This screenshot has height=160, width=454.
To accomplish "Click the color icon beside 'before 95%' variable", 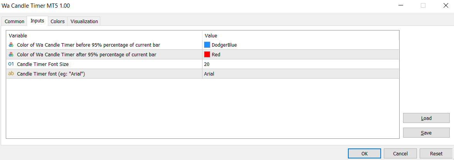I will [x=11, y=45].
